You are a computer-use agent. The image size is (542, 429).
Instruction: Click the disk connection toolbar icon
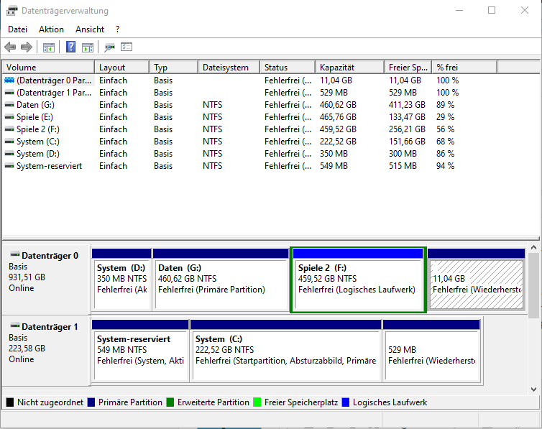coord(109,47)
